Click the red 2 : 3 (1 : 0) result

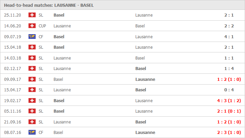[x=229, y=132]
